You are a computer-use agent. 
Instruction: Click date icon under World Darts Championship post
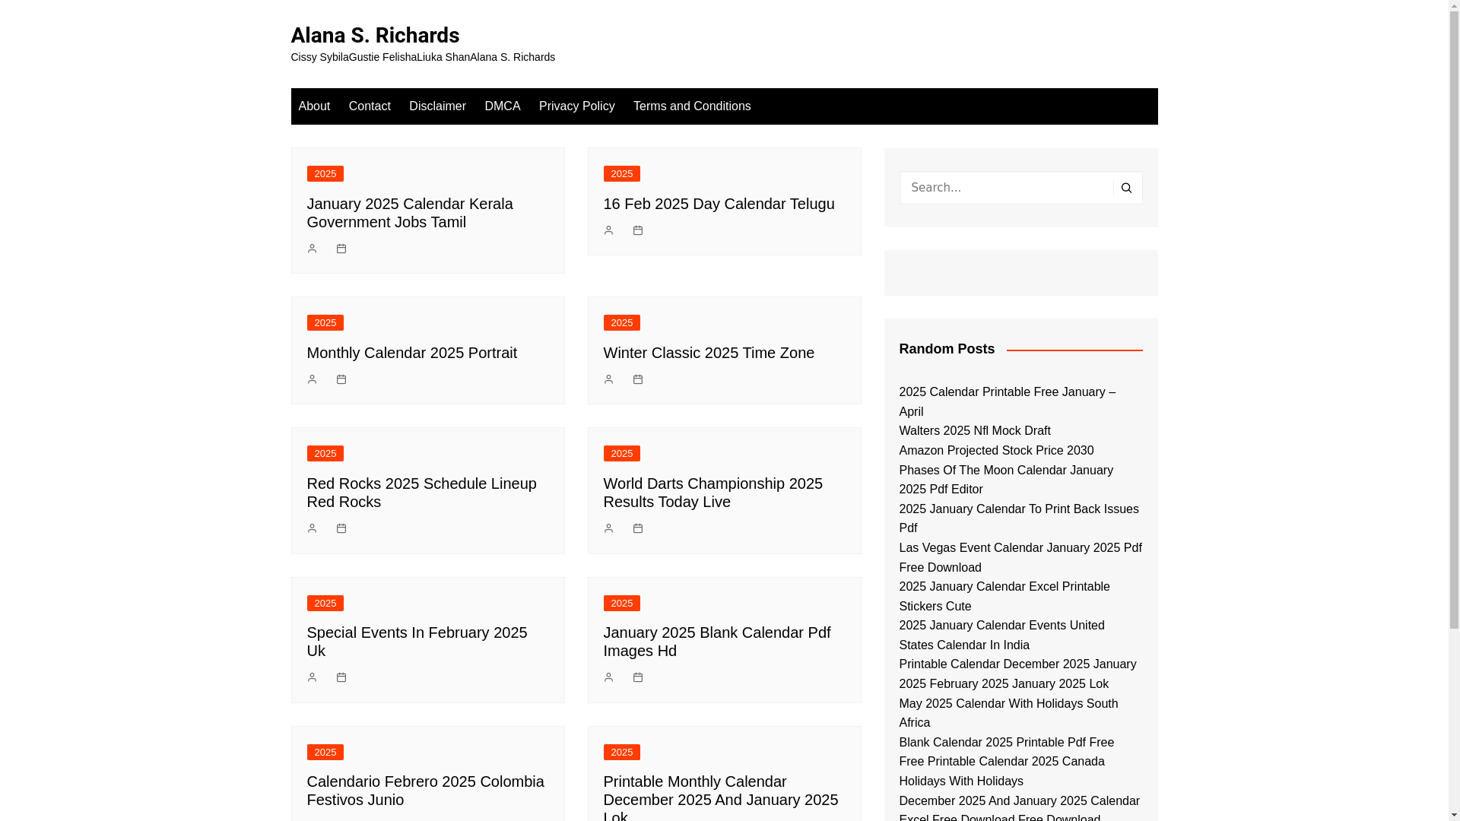coord(638,528)
